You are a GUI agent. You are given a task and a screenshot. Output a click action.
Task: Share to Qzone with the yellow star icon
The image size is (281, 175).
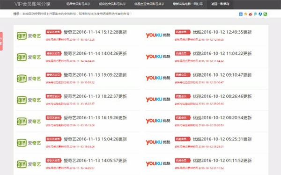click(245, 14)
